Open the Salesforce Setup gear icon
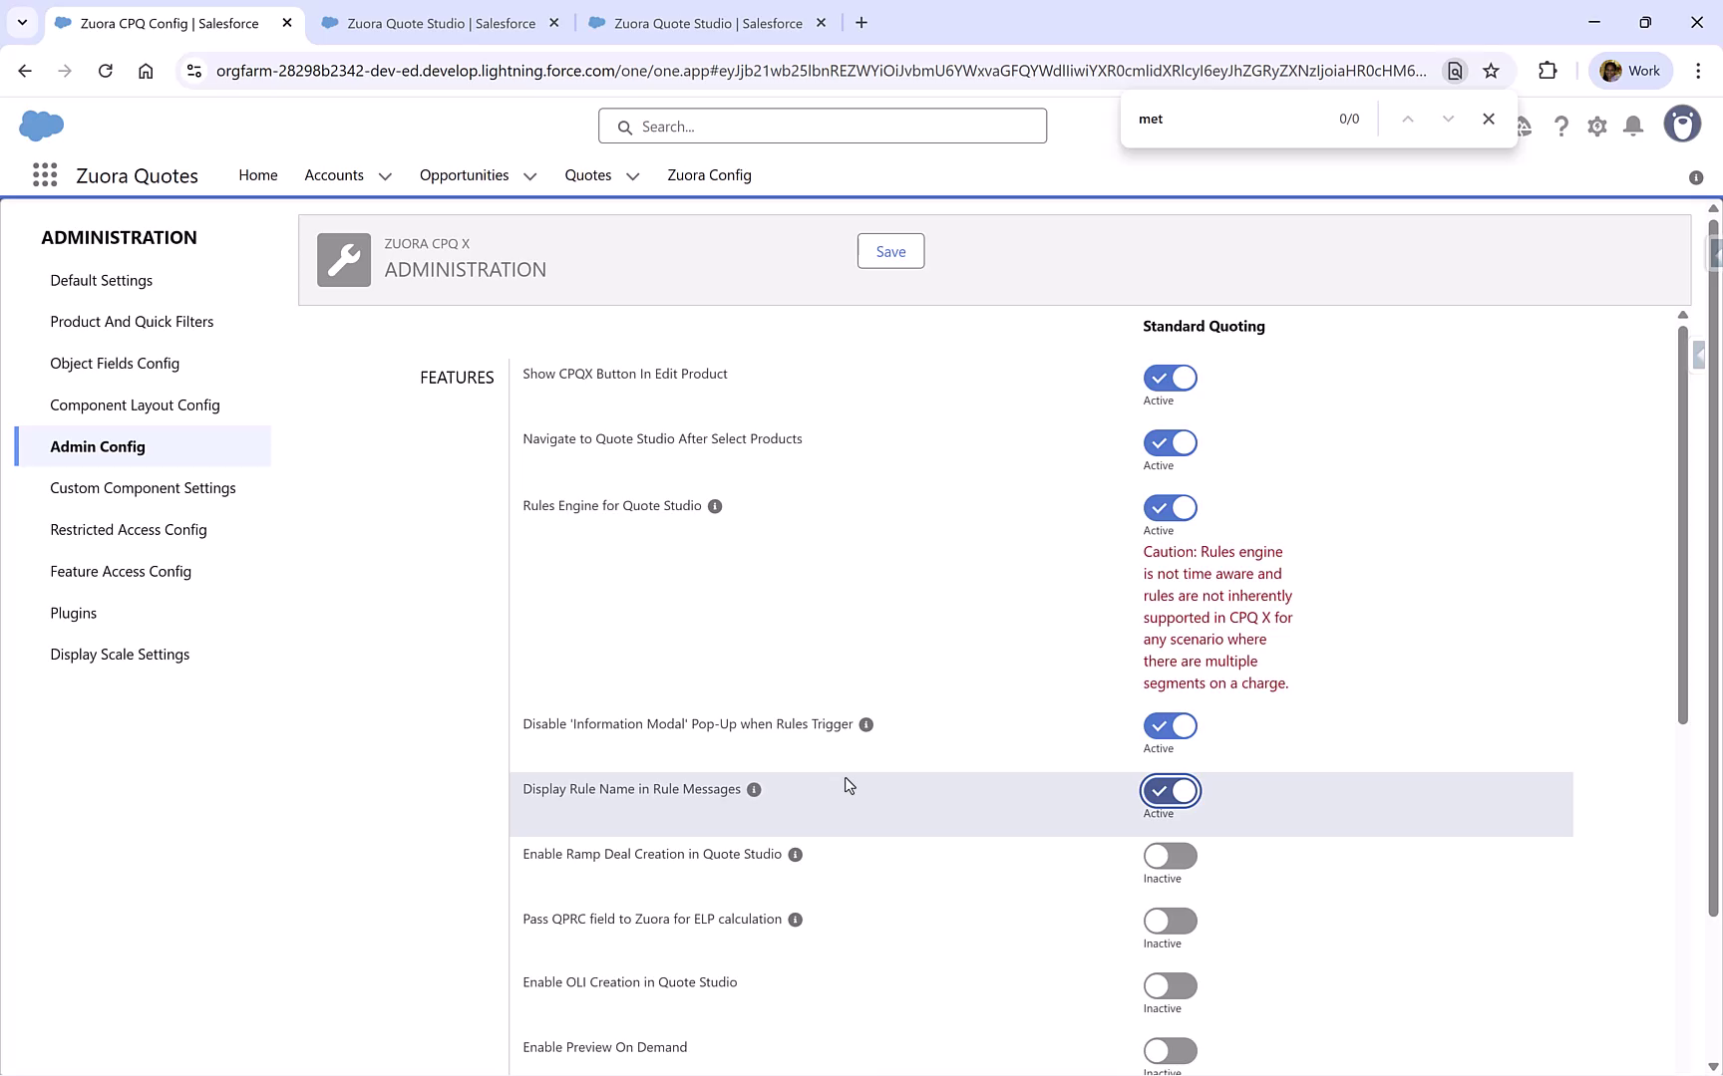The image size is (1723, 1076). pos(1596,126)
